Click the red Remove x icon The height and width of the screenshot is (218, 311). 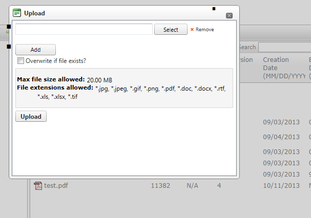coord(192,30)
